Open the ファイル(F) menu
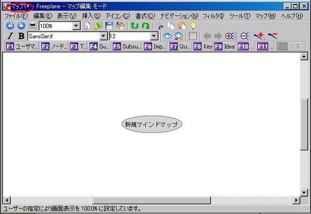Viewport: 311px width, 214px height. point(16,16)
